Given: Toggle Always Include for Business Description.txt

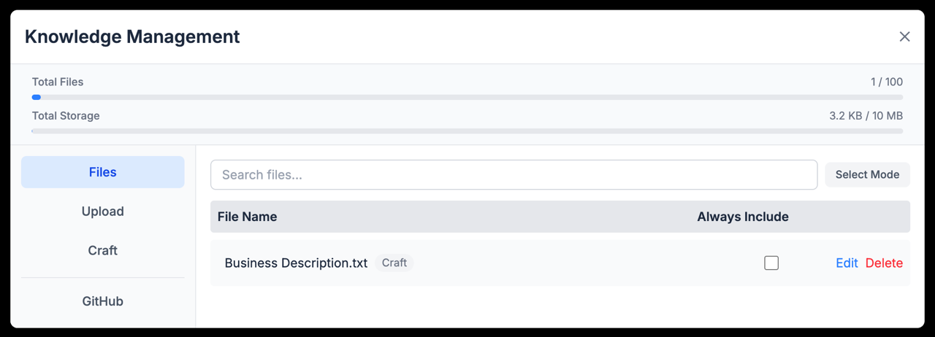Looking at the screenshot, I should (771, 263).
